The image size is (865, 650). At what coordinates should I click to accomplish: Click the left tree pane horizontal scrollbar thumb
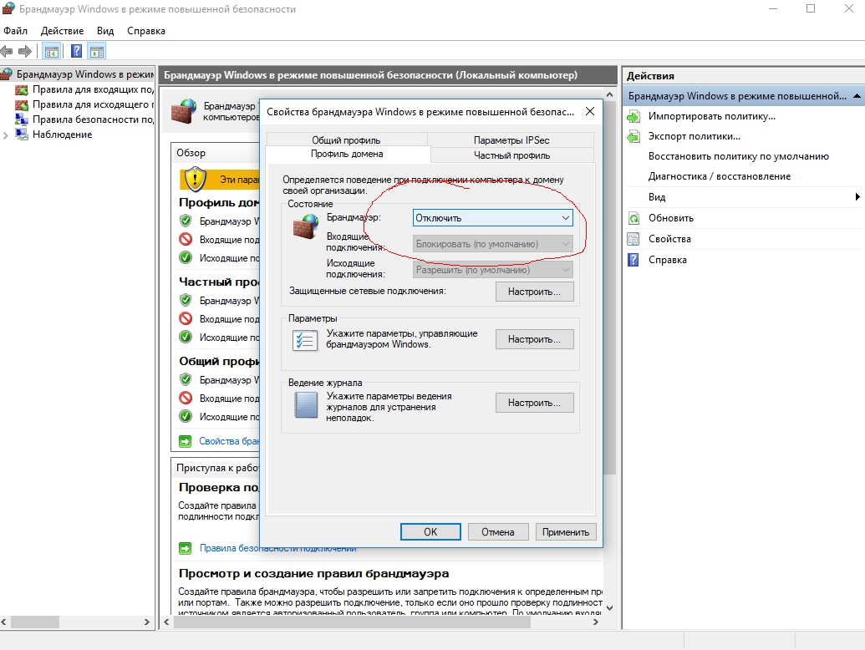tap(35, 622)
